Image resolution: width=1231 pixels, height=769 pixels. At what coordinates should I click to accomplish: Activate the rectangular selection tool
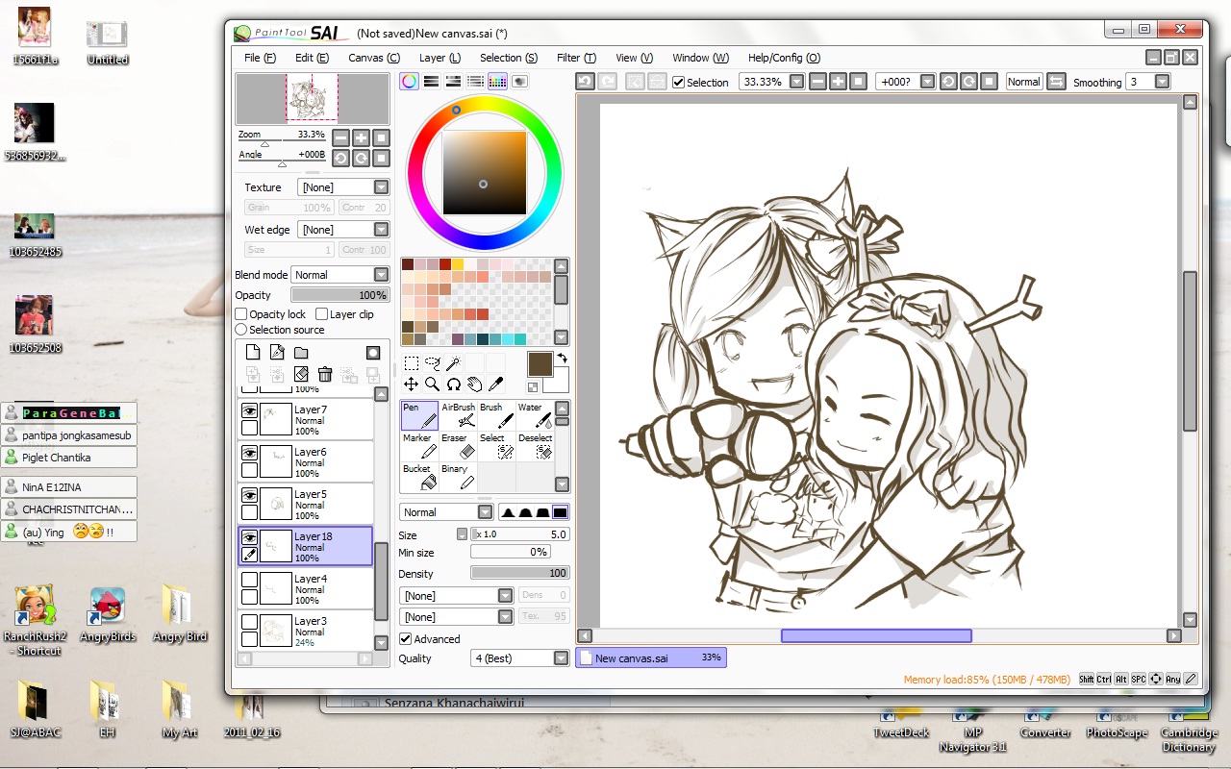(x=411, y=362)
